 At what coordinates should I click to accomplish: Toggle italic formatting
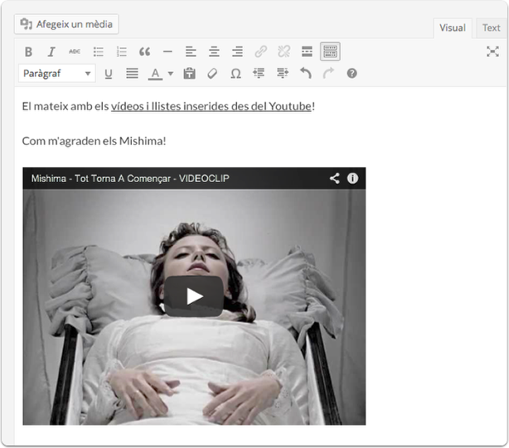51,51
